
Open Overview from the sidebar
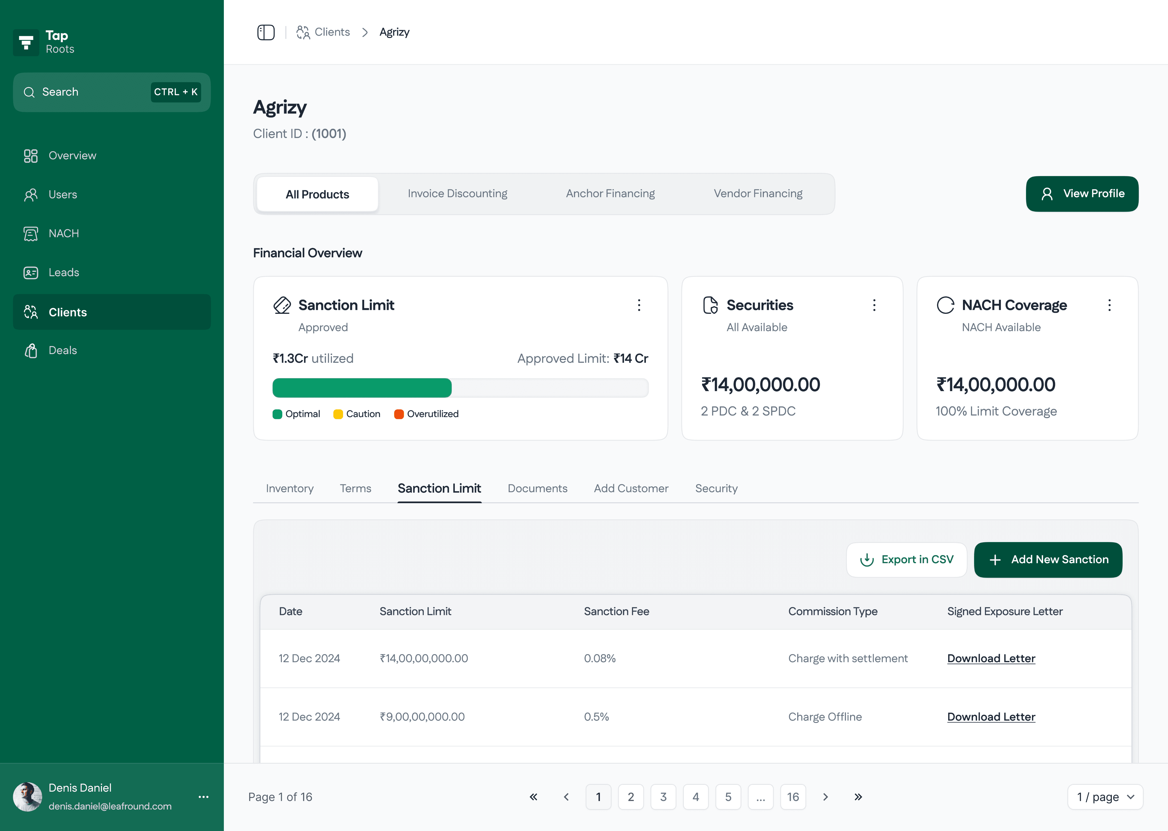point(72,155)
